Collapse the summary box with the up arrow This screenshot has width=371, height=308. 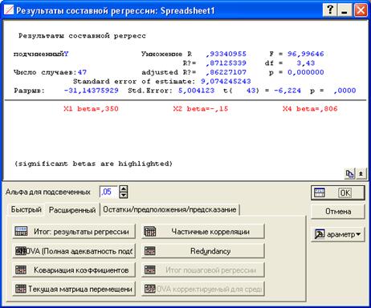pyautogui.click(x=361, y=174)
